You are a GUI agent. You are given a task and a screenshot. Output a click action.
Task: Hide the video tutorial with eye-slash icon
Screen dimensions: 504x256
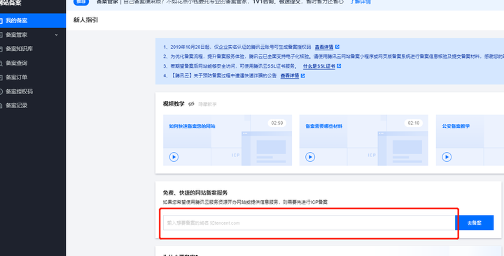pos(191,104)
